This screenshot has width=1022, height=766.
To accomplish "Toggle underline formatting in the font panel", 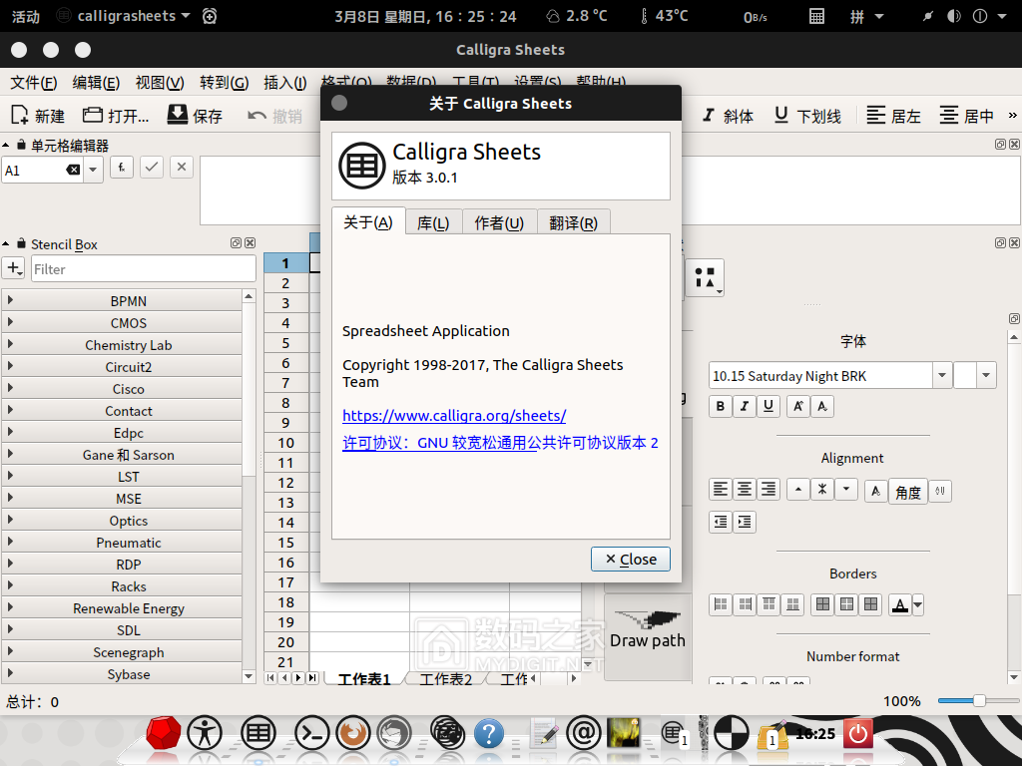I will click(x=768, y=406).
